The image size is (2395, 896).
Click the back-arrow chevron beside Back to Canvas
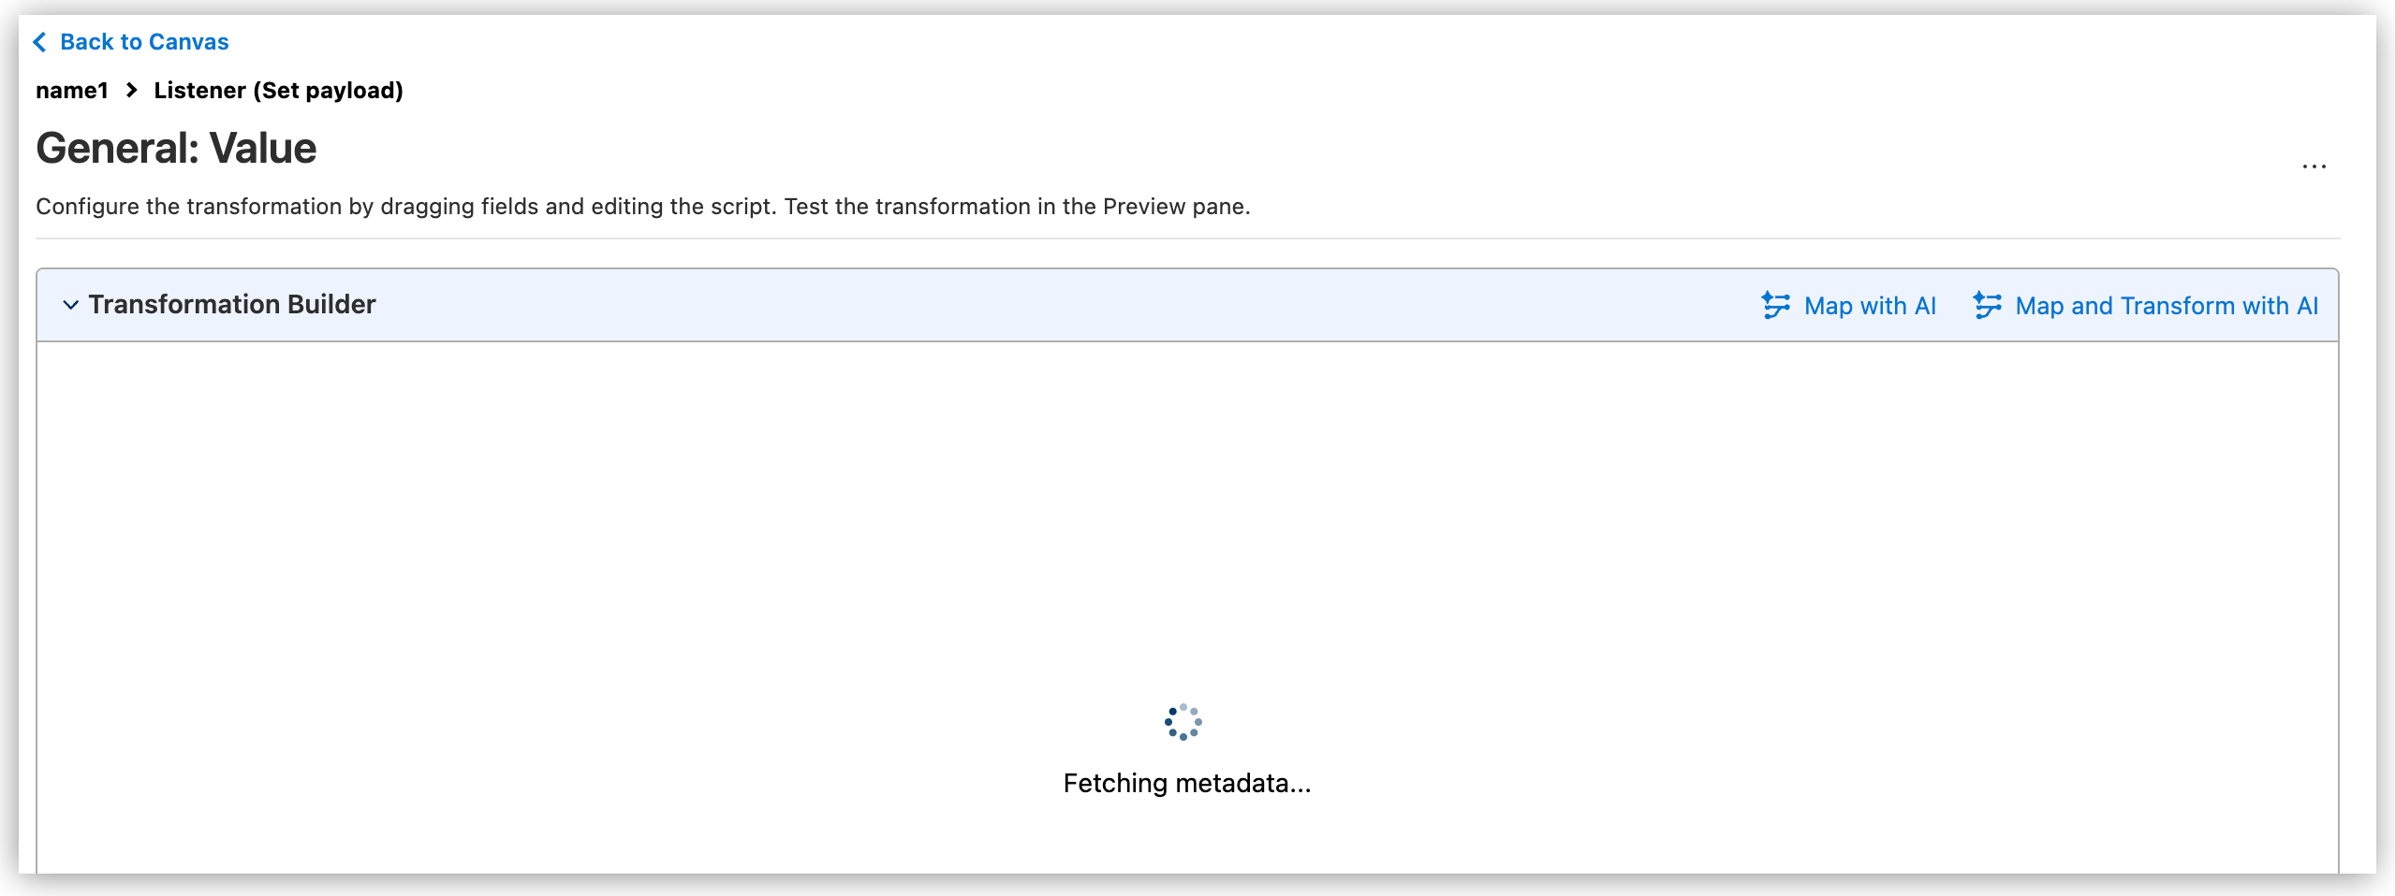point(39,41)
